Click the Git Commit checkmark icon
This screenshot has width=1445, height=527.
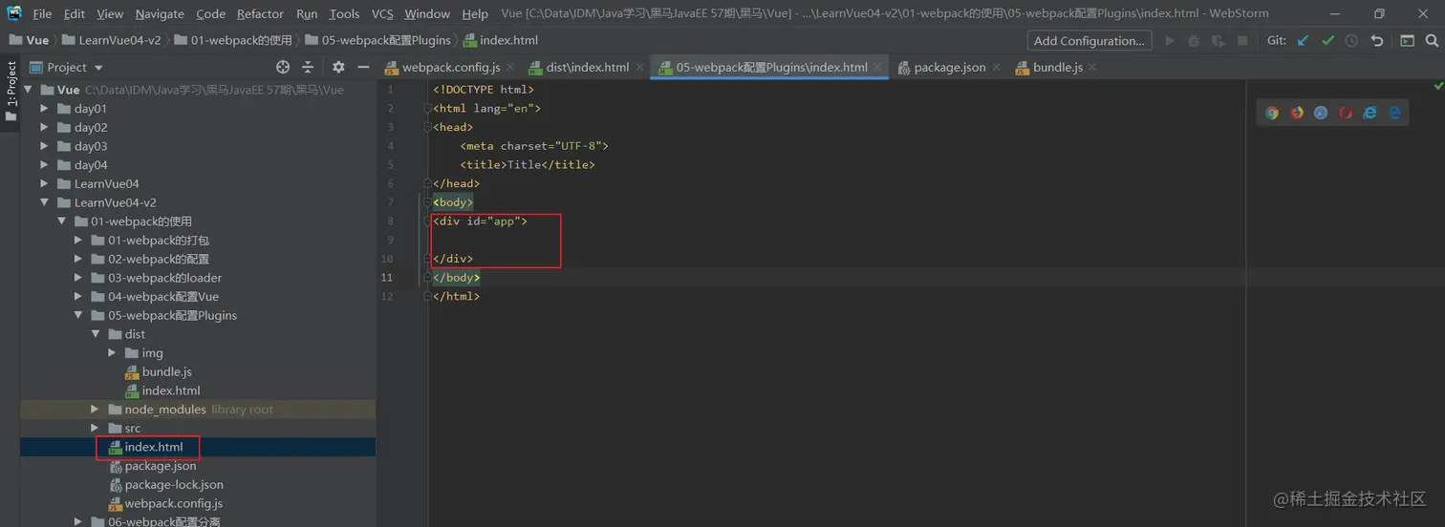pos(1327,41)
